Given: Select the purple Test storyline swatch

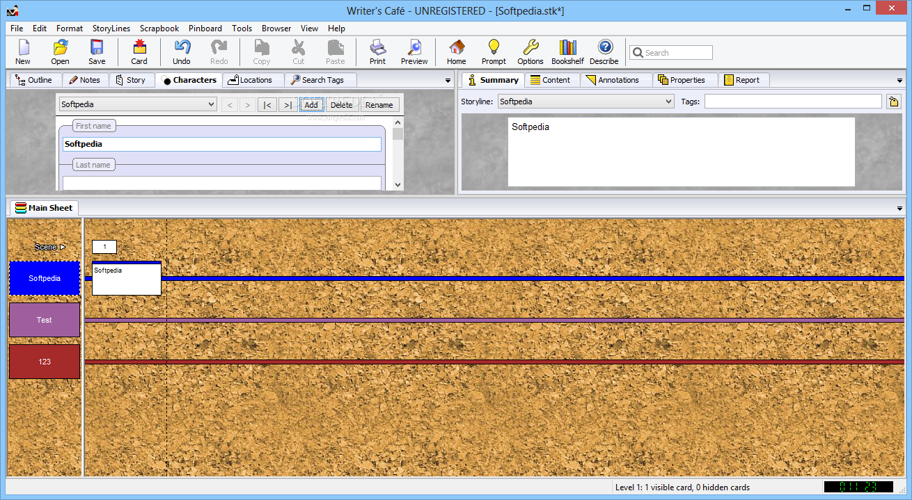Looking at the screenshot, I should [45, 320].
